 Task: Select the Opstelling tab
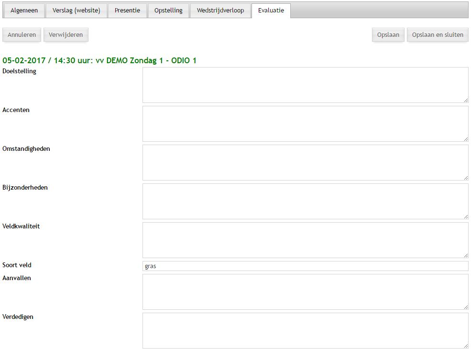coord(168,11)
